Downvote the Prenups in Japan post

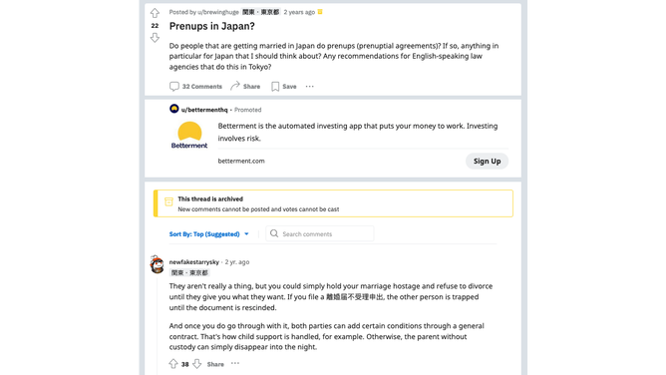(x=155, y=38)
